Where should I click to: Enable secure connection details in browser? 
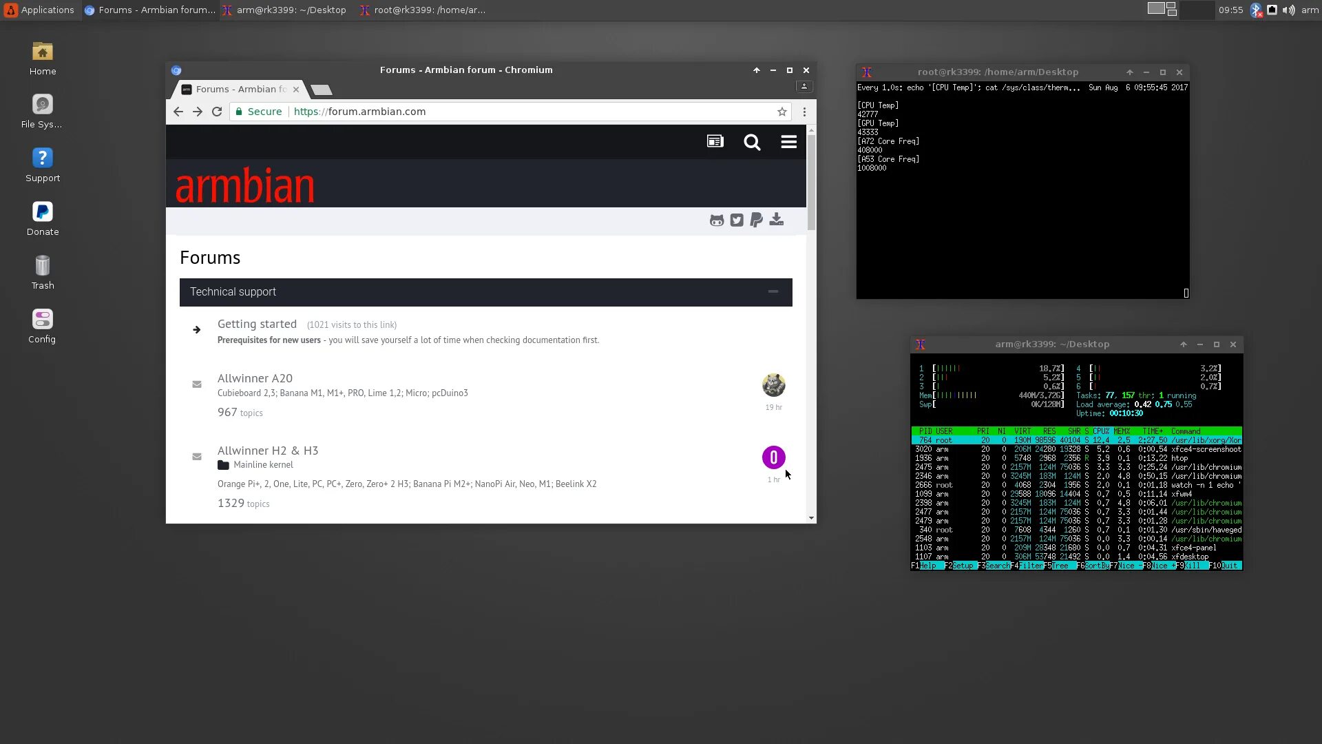[240, 111]
